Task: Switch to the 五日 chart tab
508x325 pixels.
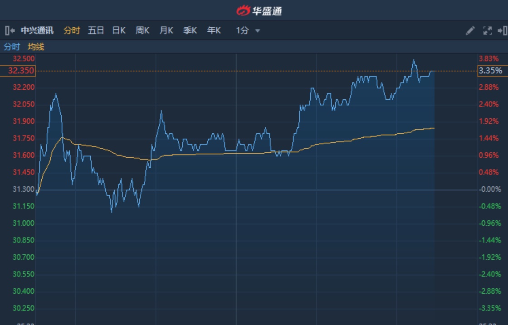Action: coord(96,30)
